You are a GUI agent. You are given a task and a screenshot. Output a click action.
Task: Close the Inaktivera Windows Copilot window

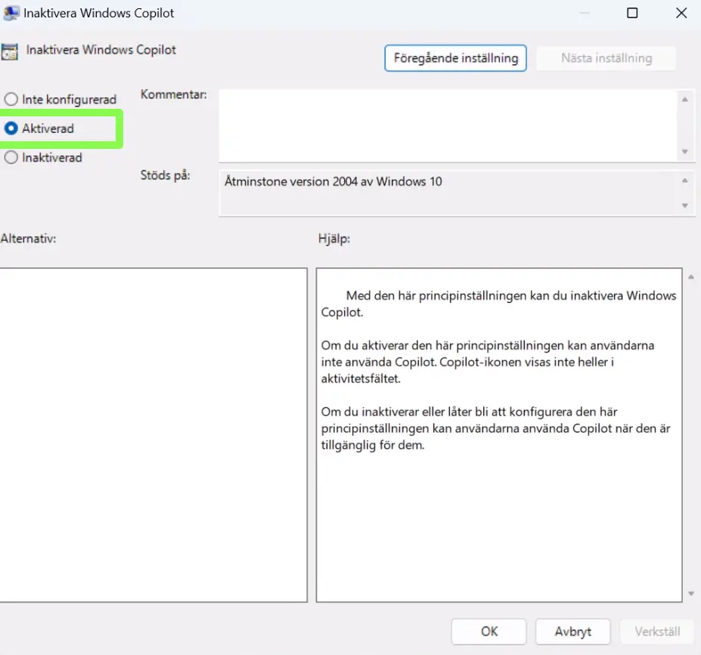click(679, 13)
